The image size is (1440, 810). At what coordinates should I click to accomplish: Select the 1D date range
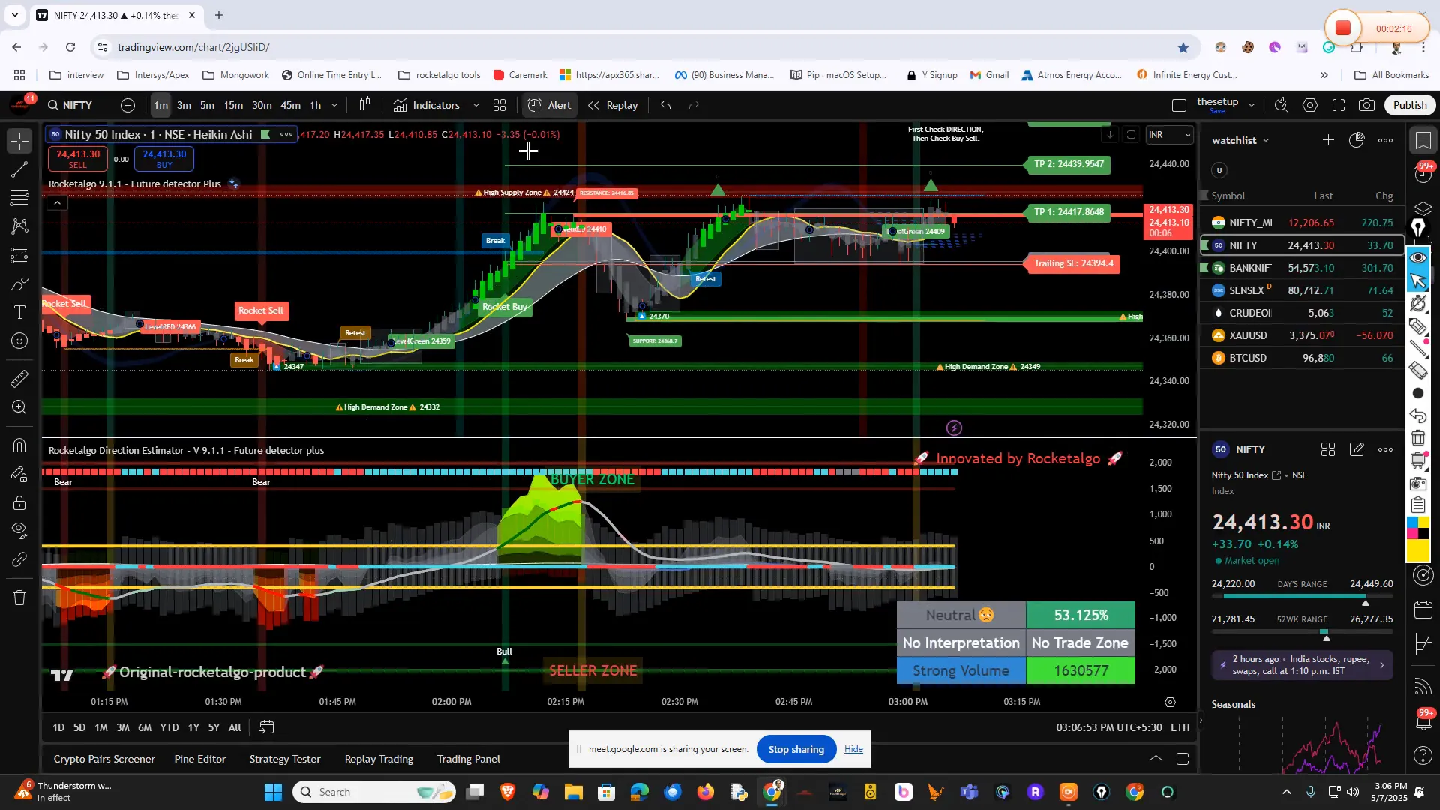[58, 727]
